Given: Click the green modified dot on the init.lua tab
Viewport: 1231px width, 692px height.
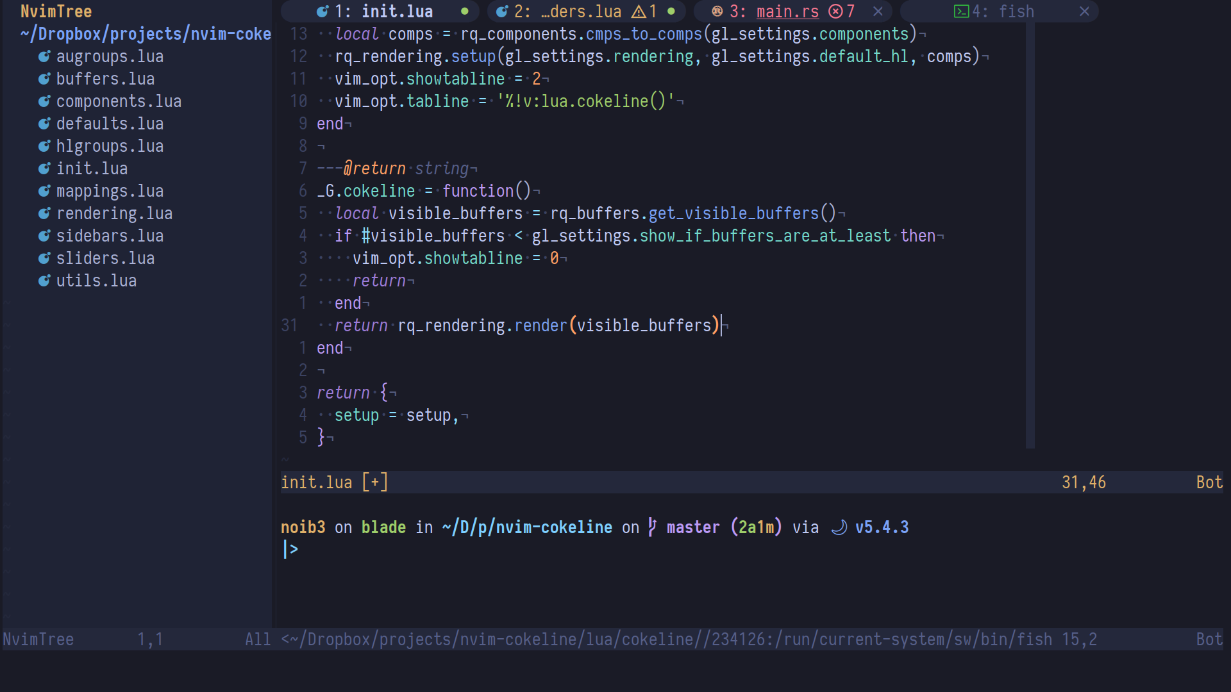Looking at the screenshot, I should point(465,12).
